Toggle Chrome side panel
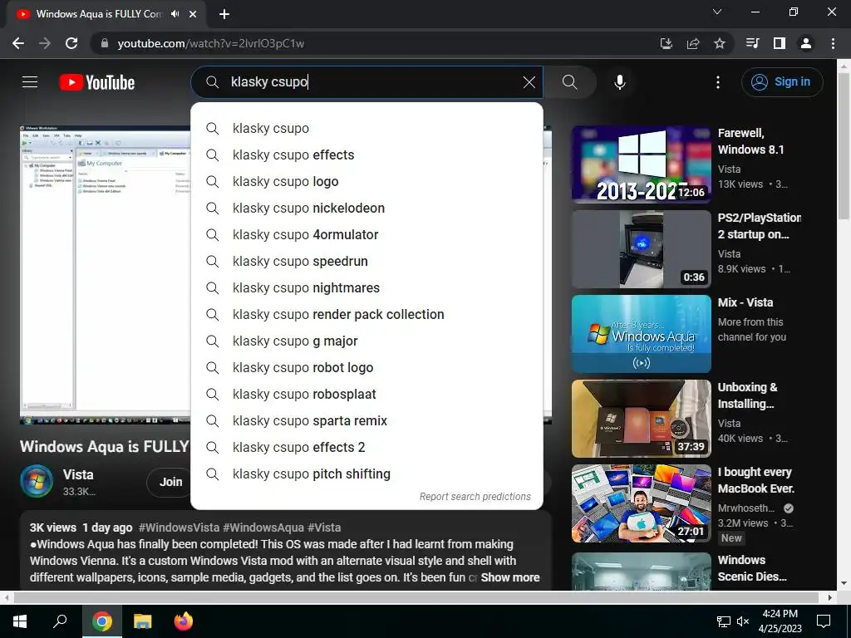The width and height of the screenshot is (851, 638). coord(780,43)
